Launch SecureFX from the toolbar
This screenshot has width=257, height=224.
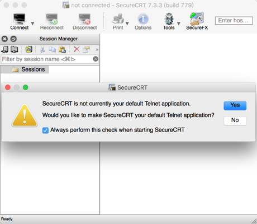(x=197, y=18)
